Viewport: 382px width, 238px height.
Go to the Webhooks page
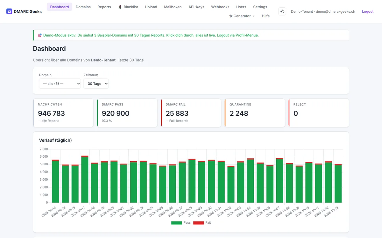(220, 7)
